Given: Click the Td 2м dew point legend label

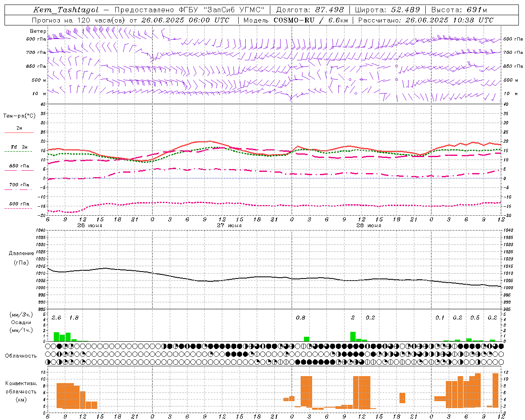Looking at the screenshot, I should [x=19, y=147].
